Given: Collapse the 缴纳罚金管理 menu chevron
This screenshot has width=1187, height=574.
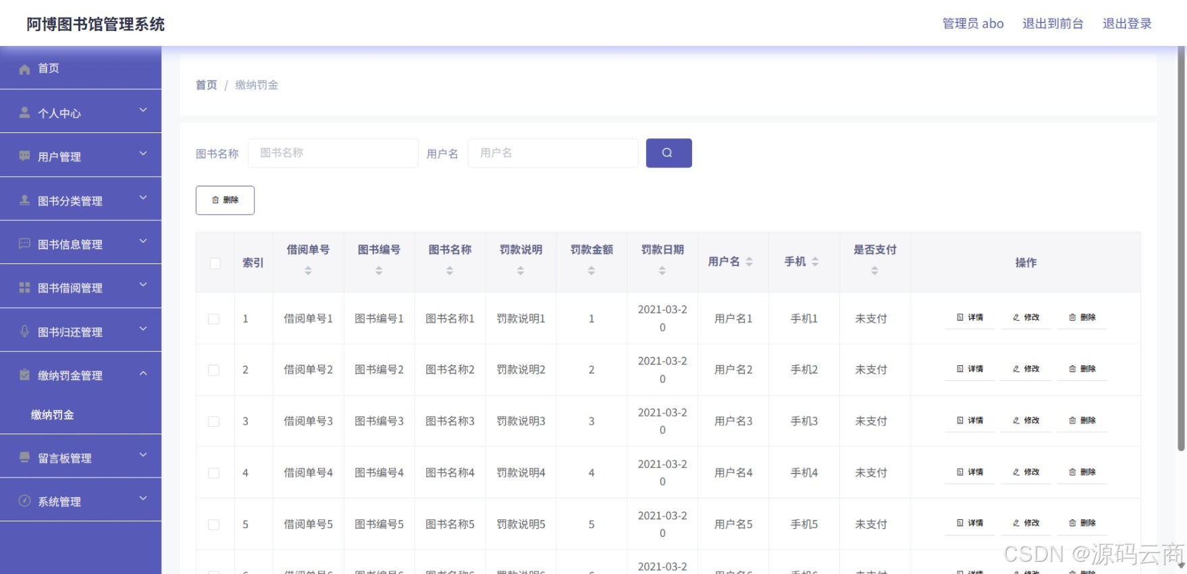Looking at the screenshot, I should coord(143,373).
